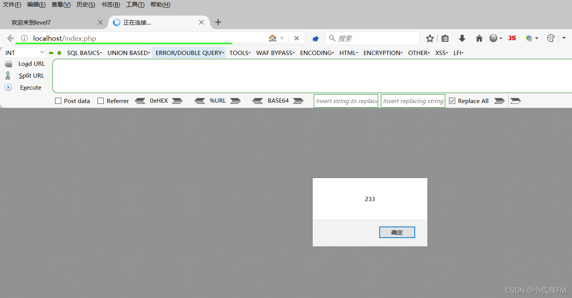
Task: Go to the home page icon
Action: pyautogui.click(x=479, y=38)
